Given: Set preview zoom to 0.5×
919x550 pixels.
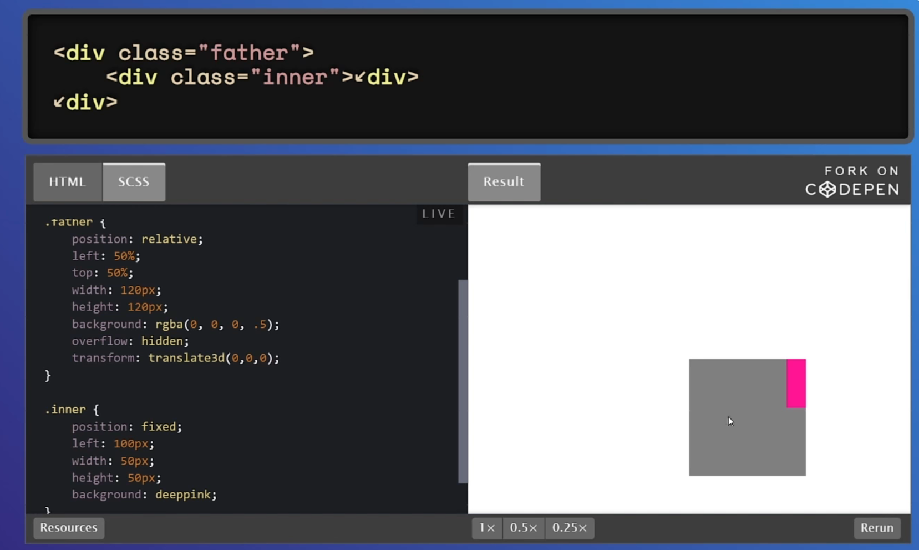Looking at the screenshot, I should tap(524, 528).
